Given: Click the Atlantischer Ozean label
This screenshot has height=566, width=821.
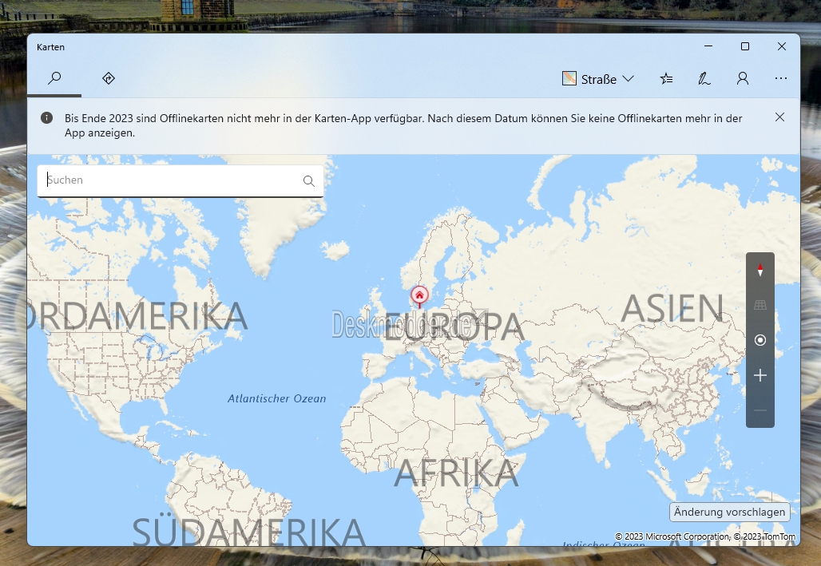Looking at the screenshot, I should (x=277, y=399).
